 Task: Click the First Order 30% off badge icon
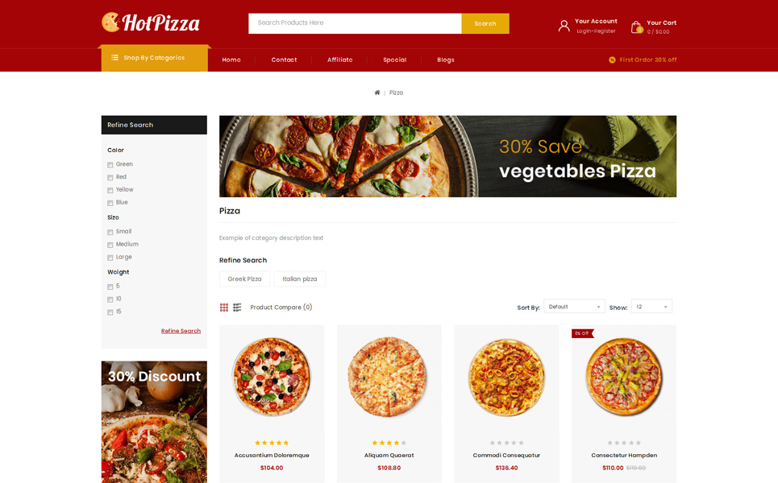coord(612,60)
